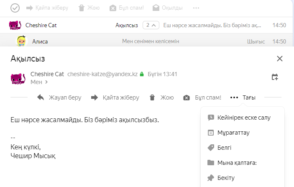Select Кейінірек еске салу reminder option
Screen dimensions: 294x187
point(239,118)
